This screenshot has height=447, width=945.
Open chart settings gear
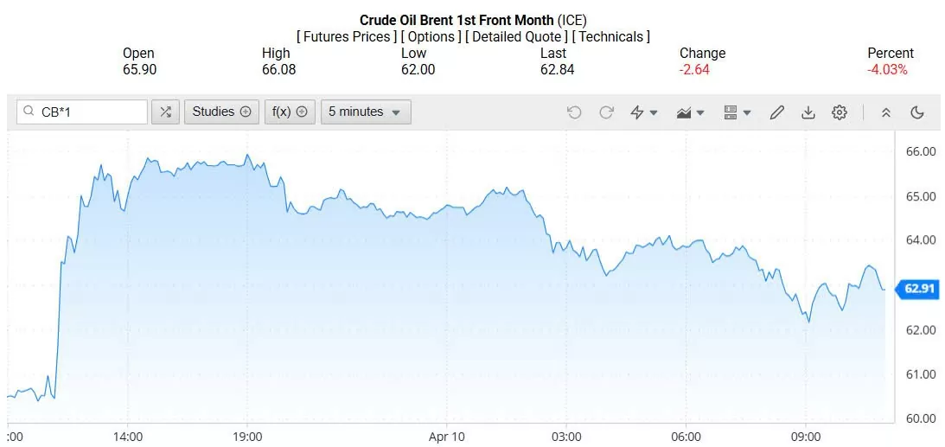[839, 112]
